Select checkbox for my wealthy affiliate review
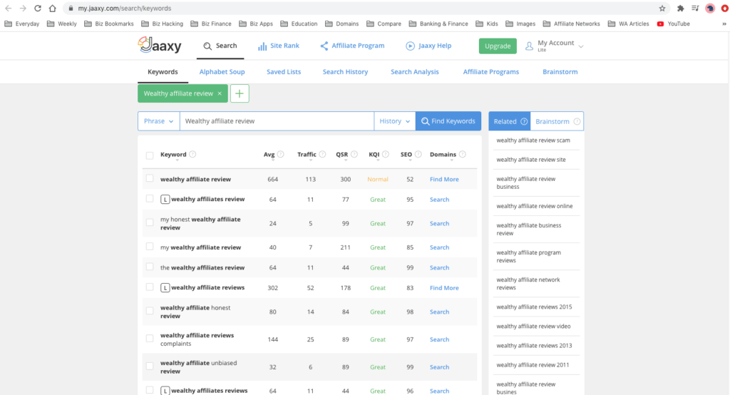The height and width of the screenshot is (395, 730). point(150,247)
